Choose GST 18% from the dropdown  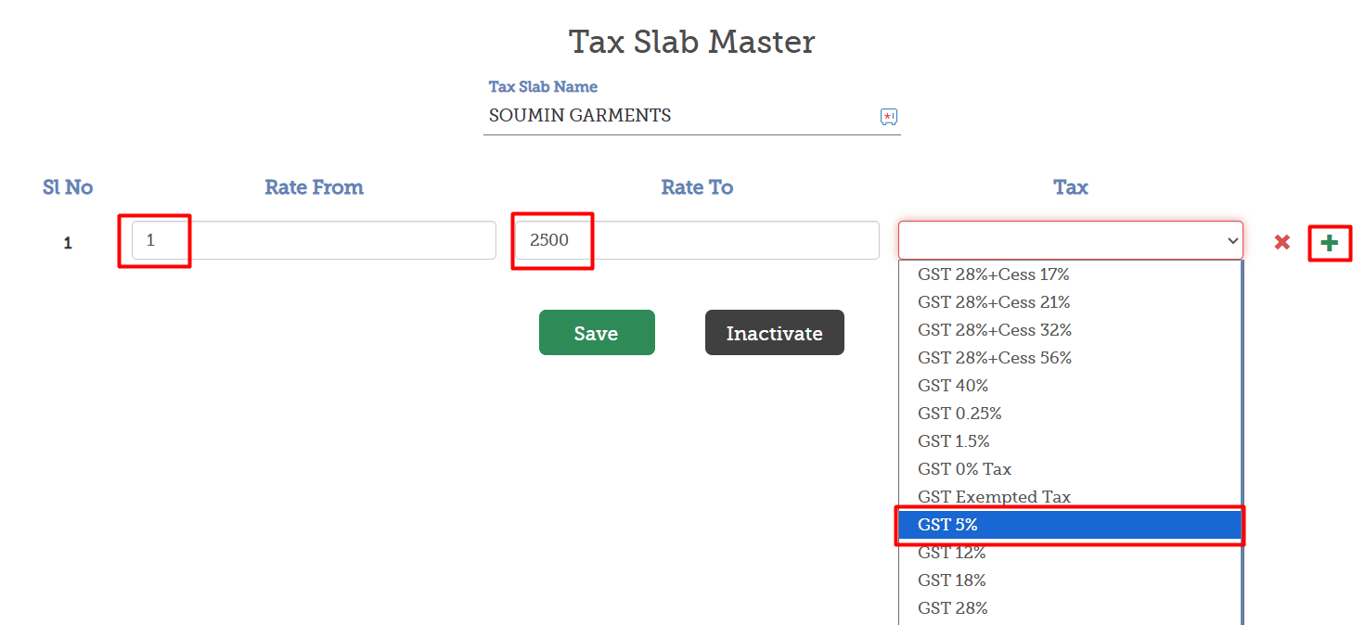1069,580
